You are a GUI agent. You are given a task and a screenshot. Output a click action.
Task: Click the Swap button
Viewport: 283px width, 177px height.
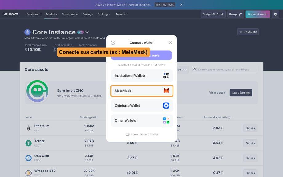coord(236,14)
